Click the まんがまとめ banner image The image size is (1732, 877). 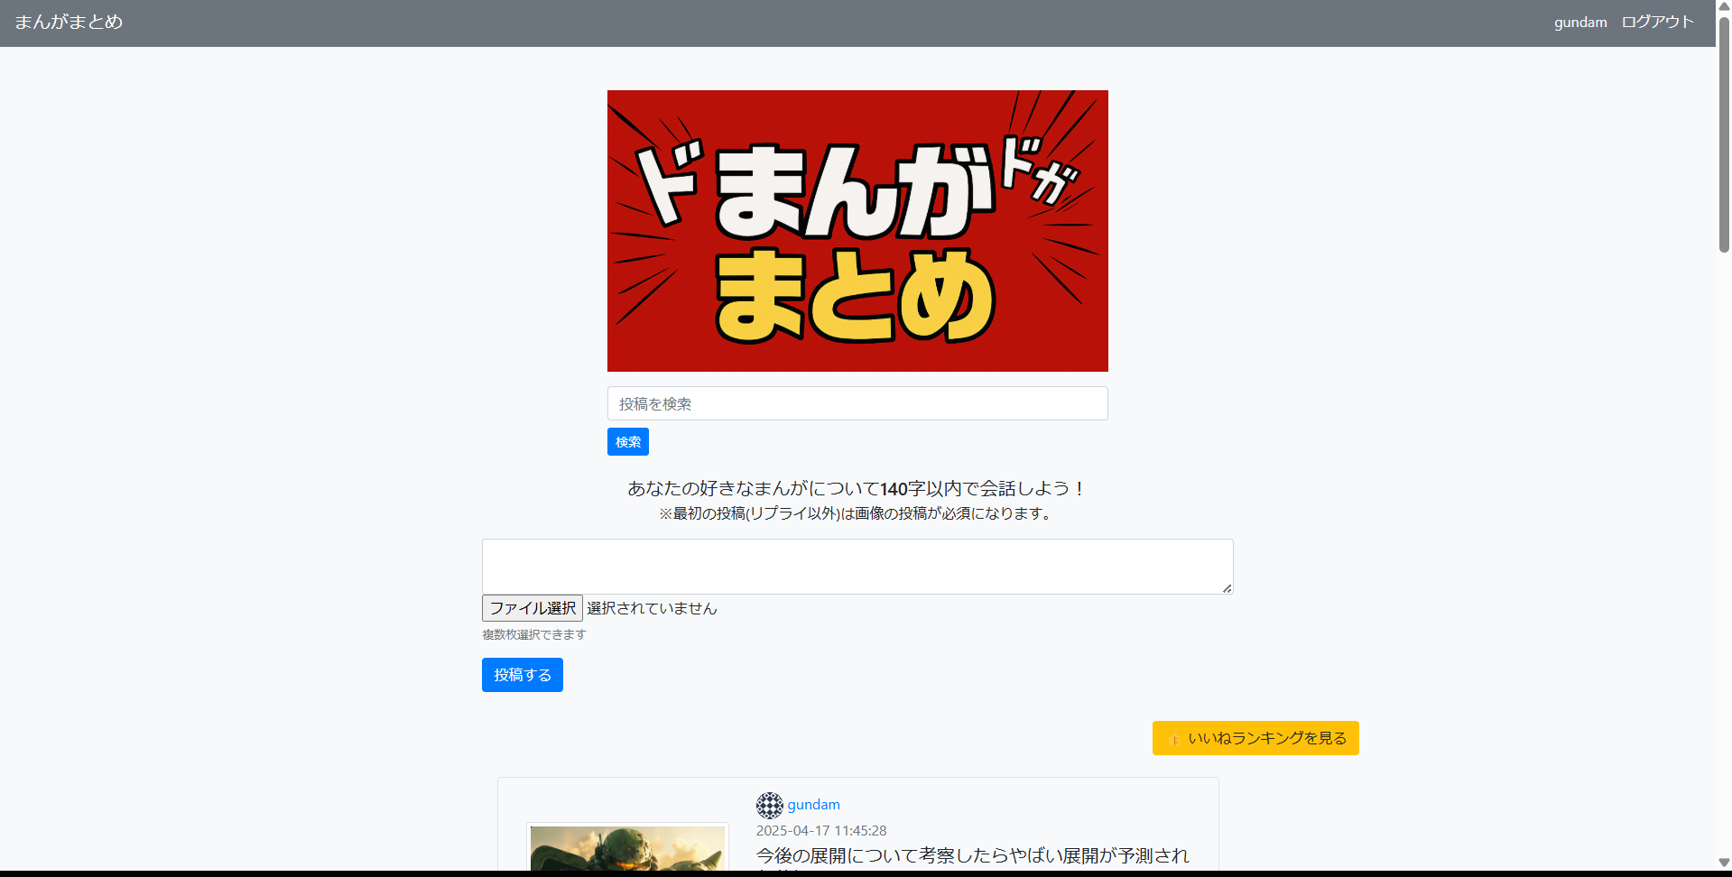[x=857, y=231]
